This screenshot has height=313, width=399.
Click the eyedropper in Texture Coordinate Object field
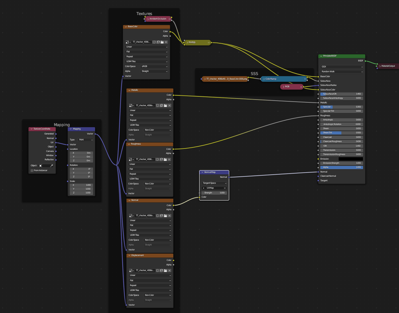pos(52,166)
